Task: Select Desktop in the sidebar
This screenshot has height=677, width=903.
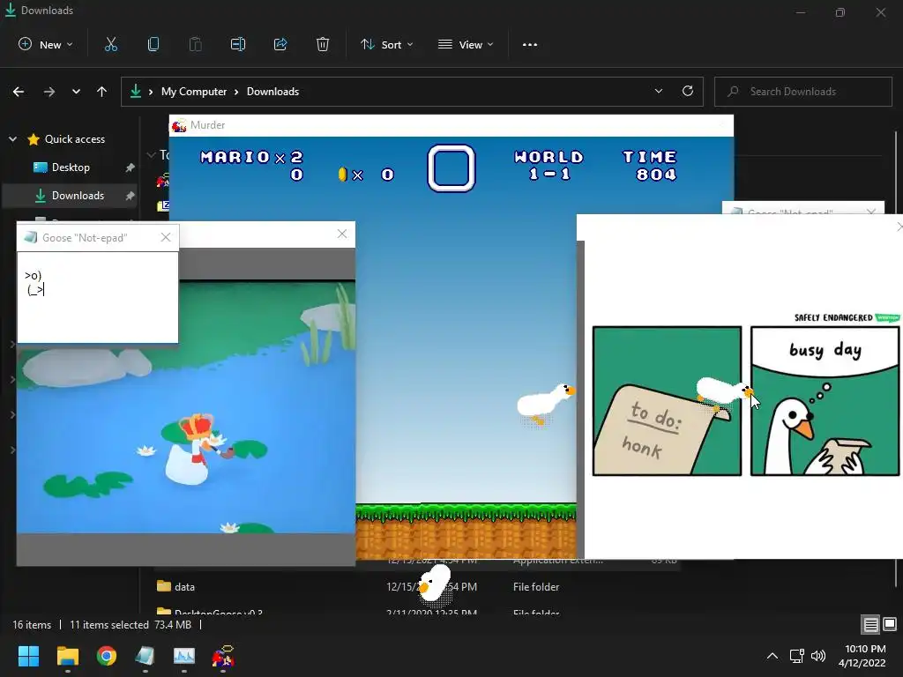Action: [71, 167]
